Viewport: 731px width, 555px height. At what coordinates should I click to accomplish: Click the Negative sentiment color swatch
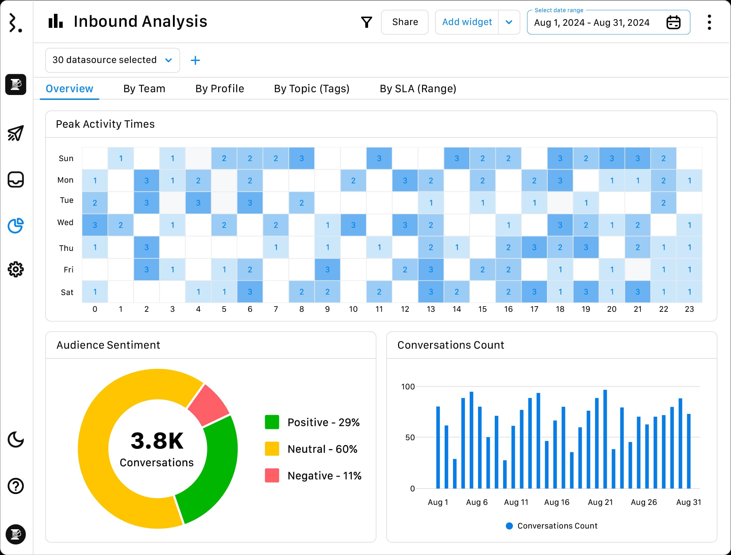click(273, 475)
